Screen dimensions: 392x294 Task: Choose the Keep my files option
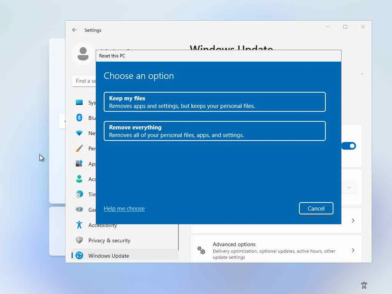point(214,102)
